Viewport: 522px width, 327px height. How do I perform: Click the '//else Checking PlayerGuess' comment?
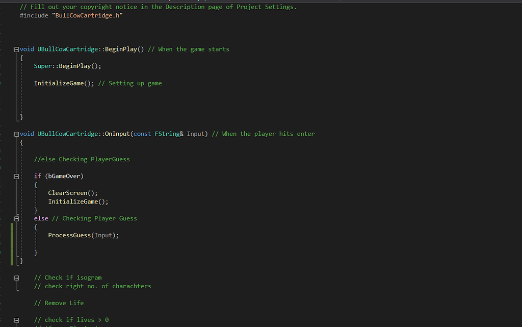tap(82, 159)
